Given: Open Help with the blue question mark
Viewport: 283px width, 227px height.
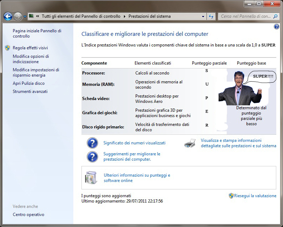Looking at the screenshot, I should 277,27.
